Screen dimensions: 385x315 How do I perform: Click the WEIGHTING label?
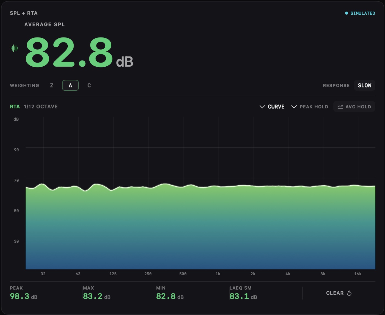tap(24, 86)
